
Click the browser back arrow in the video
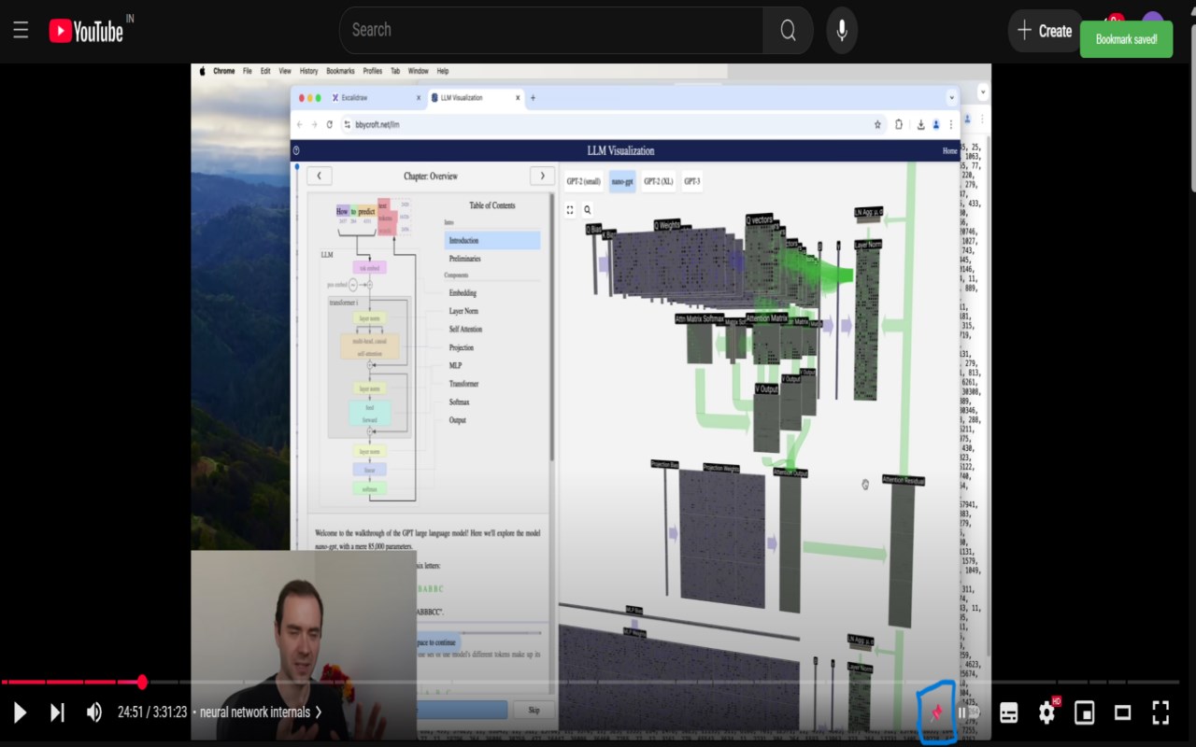coord(299,124)
